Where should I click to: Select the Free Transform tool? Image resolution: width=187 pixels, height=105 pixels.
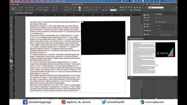(11, 43)
